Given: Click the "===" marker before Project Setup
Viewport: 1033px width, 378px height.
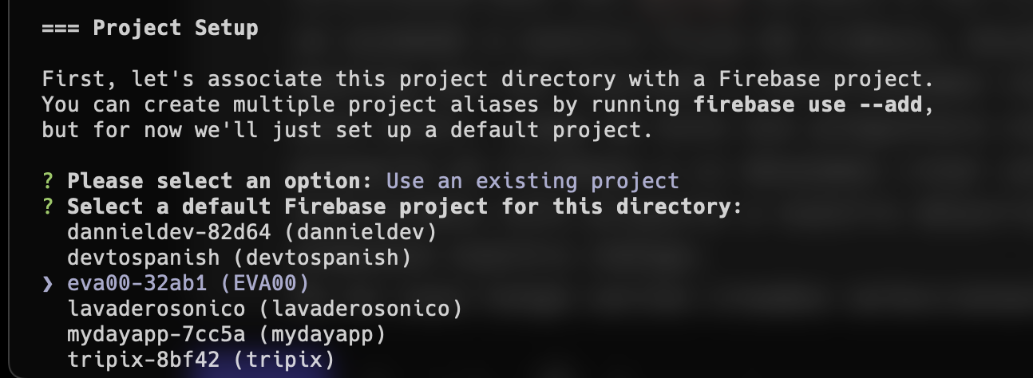Looking at the screenshot, I should 60,28.
